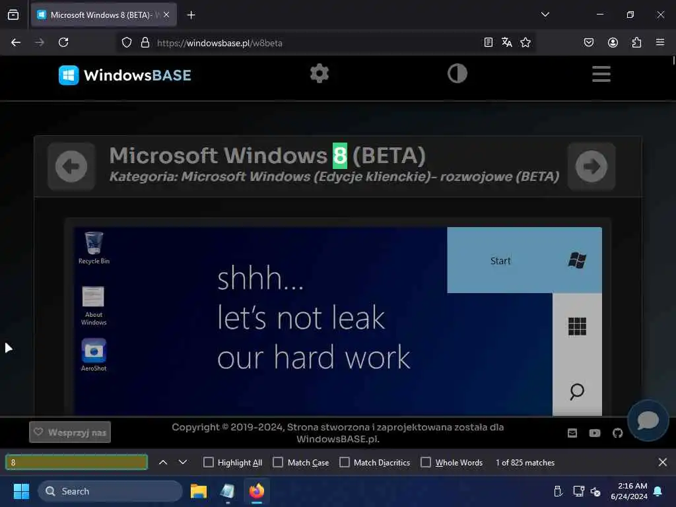Enable the Match Case checkbox
The width and height of the screenshot is (676, 507).
point(278,462)
